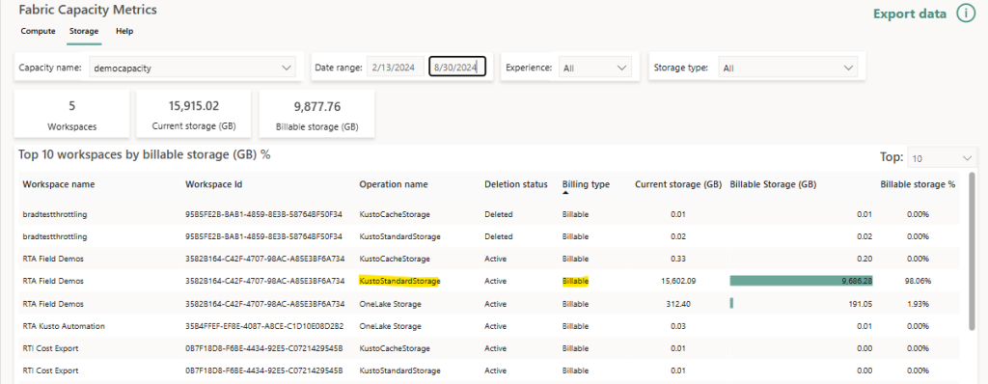Expand the Top 10 count dropdown
Screen dimensions: 988x384
click(x=943, y=158)
